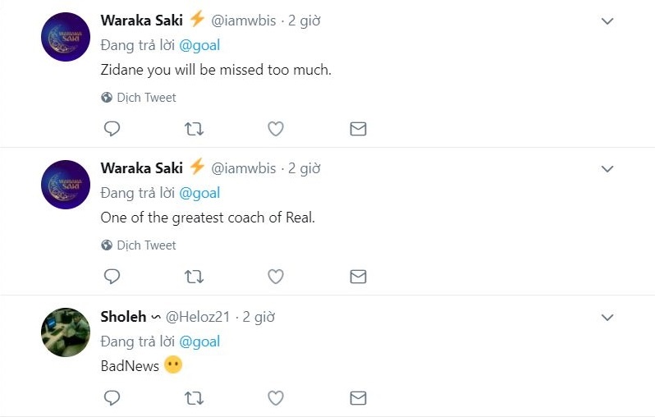
Task: Reply to the "One of the greatest coach" tweet
Action: coord(112,277)
